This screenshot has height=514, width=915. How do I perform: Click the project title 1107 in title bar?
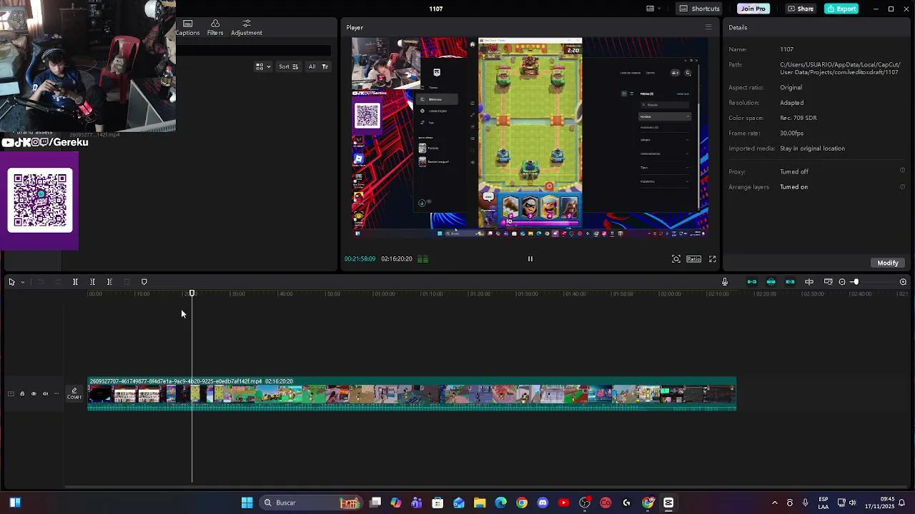point(436,9)
